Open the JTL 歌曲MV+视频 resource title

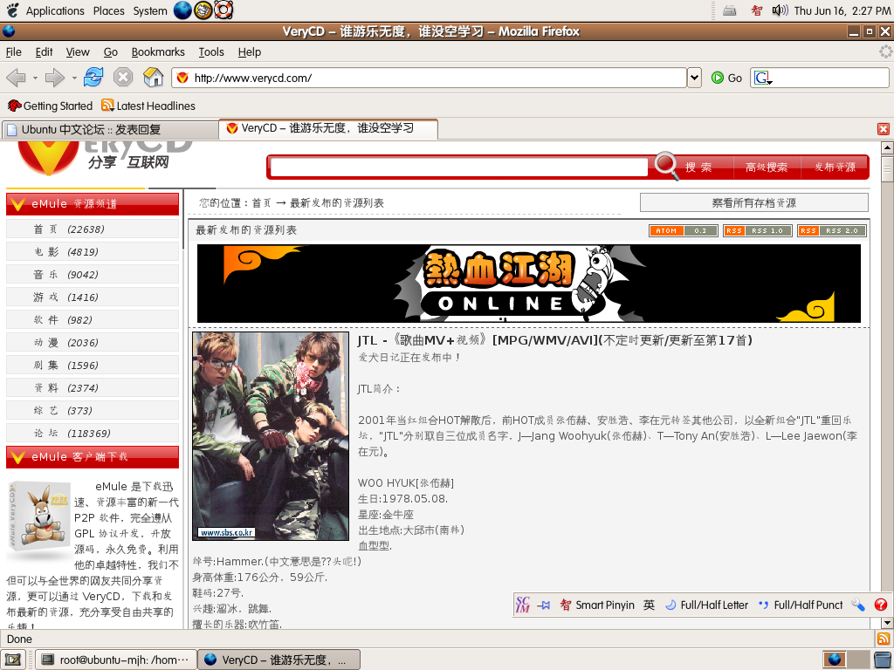point(554,341)
